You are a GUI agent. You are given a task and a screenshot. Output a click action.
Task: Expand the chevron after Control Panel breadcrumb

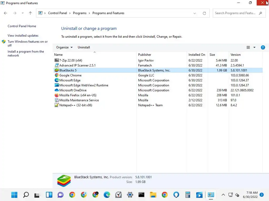(70, 13)
